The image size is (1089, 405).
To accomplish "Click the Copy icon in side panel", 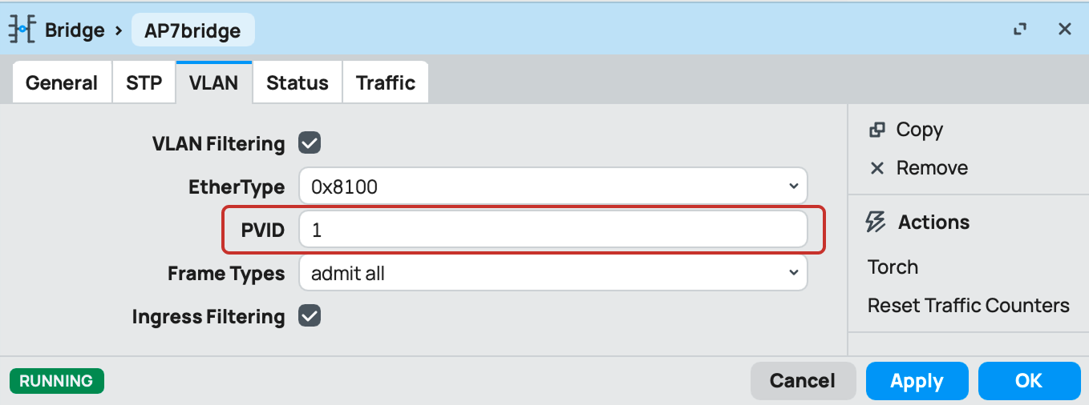I will pyautogui.click(x=877, y=130).
